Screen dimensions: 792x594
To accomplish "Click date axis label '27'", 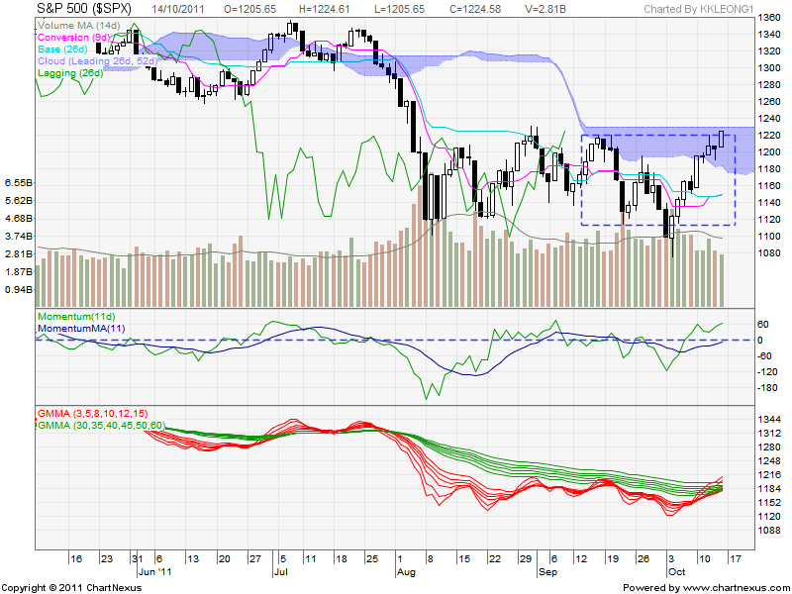I will coord(255,559).
